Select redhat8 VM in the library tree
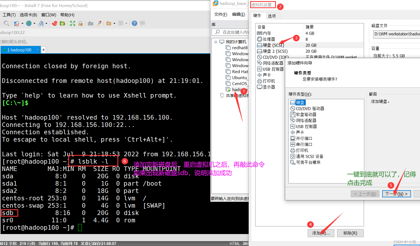 pyautogui.click(x=237, y=48)
